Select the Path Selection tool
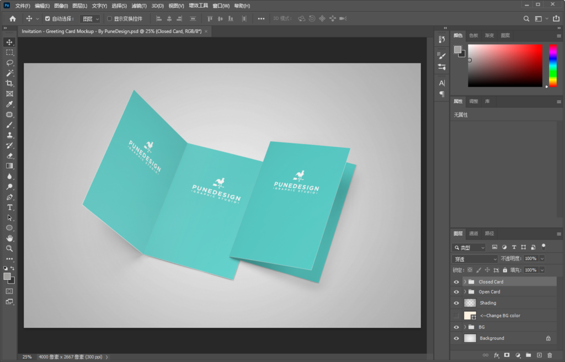565x362 pixels. pyautogui.click(x=9, y=218)
